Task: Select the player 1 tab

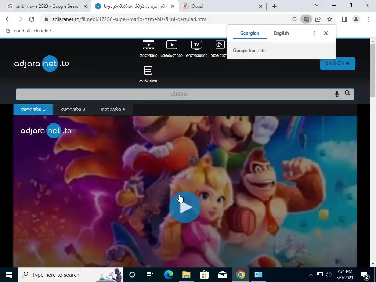Action: [x=33, y=109]
